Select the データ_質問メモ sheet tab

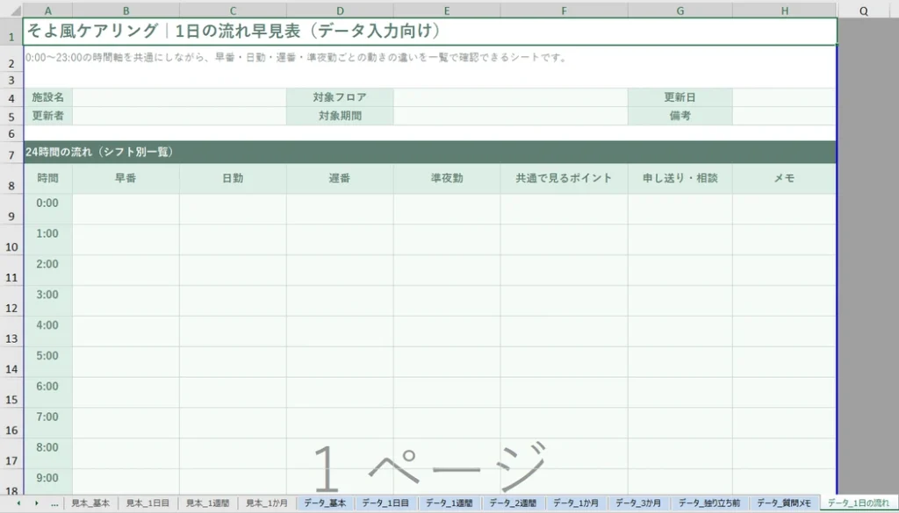[x=785, y=503]
